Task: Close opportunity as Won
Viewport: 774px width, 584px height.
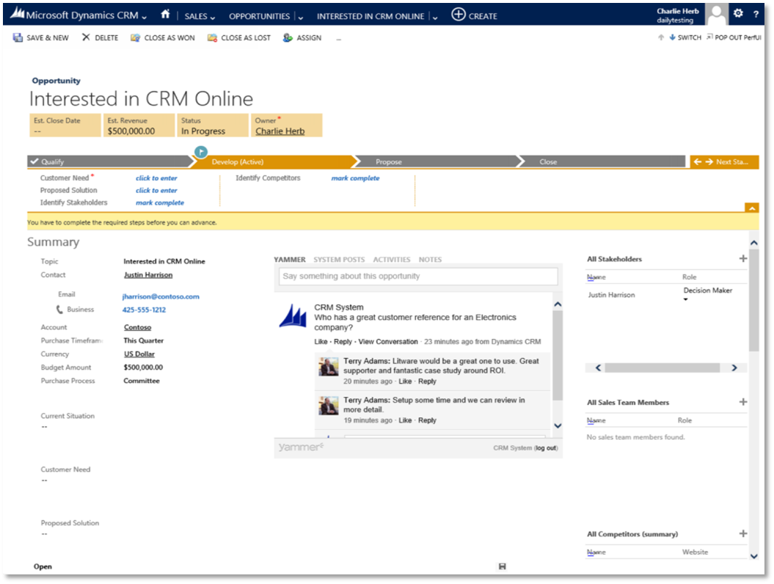Action: click(x=162, y=37)
